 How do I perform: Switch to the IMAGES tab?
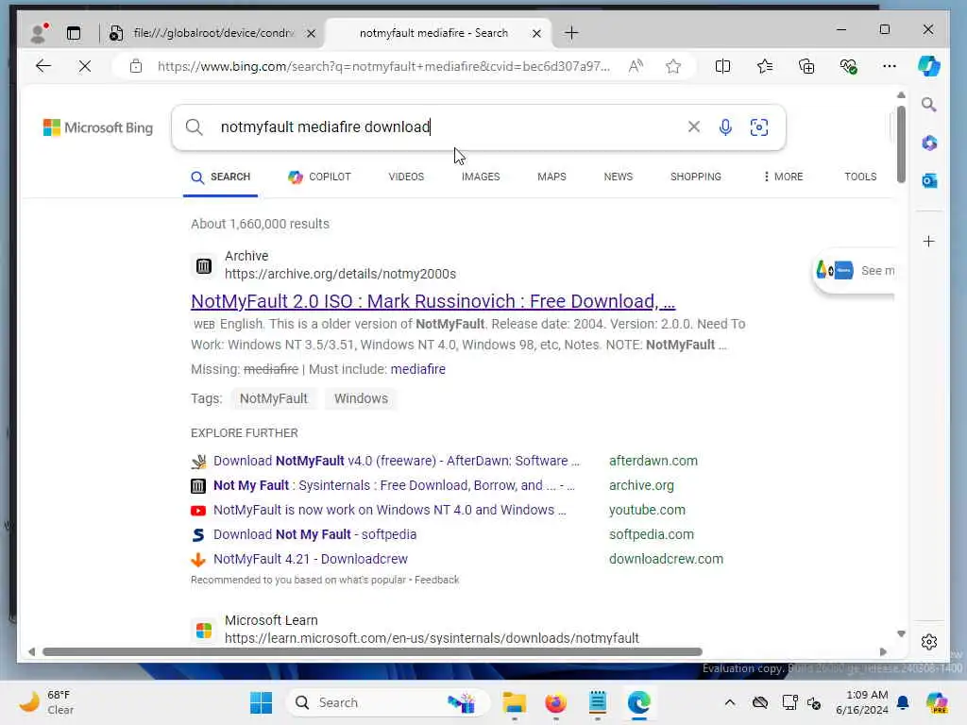click(x=481, y=177)
